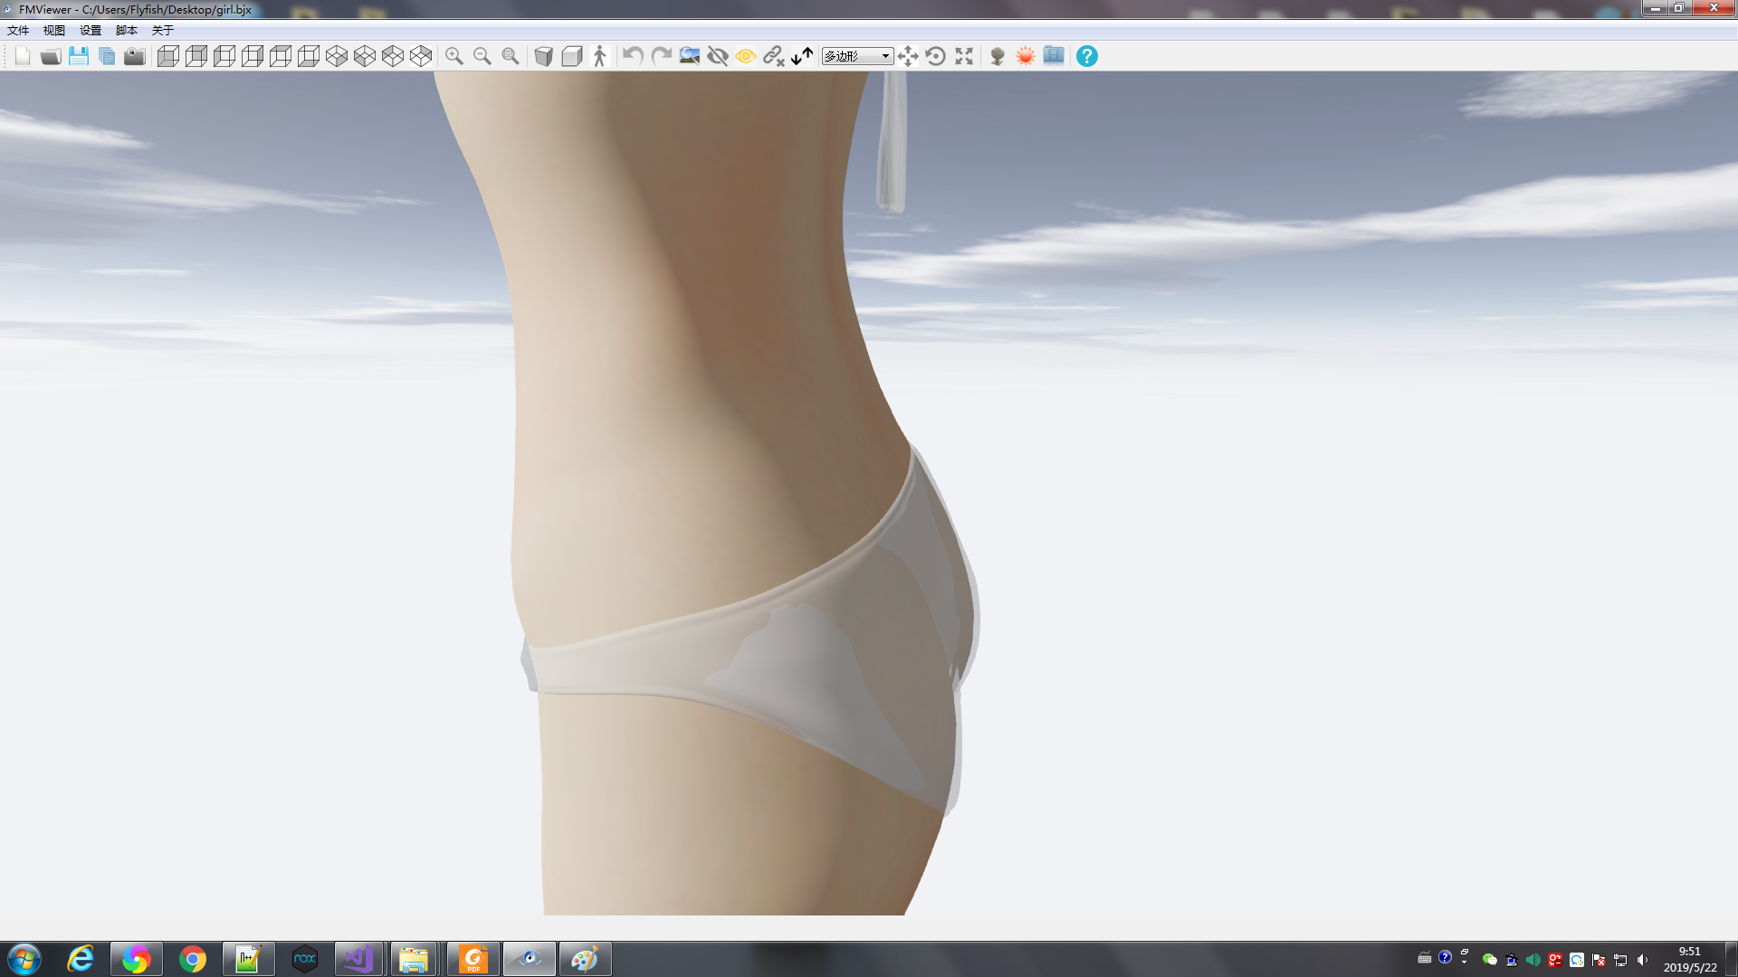Click the rotate/reset view circular arrow icon
The image size is (1738, 977).
click(936, 56)
